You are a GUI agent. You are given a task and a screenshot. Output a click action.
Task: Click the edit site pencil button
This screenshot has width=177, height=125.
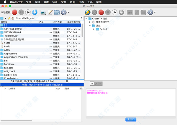(x=96, y=84)
